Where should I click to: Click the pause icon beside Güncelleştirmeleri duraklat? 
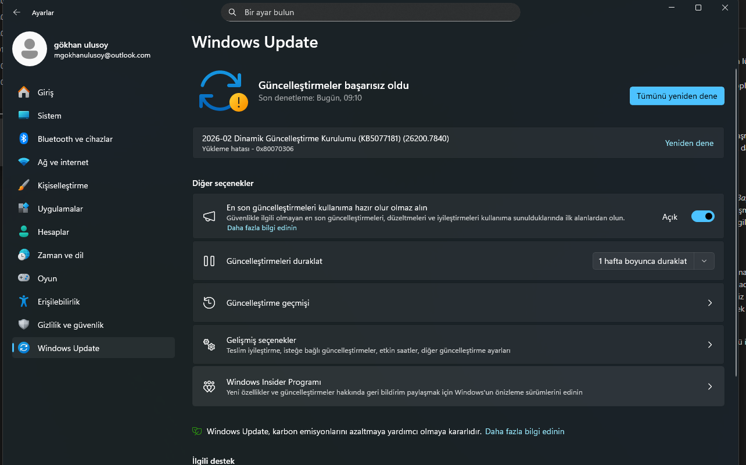(x=209, y=261)
